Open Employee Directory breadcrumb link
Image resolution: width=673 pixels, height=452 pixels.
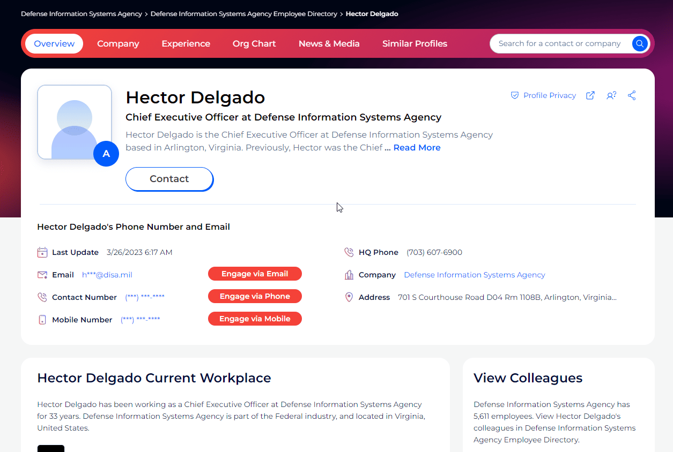[244, 14]
